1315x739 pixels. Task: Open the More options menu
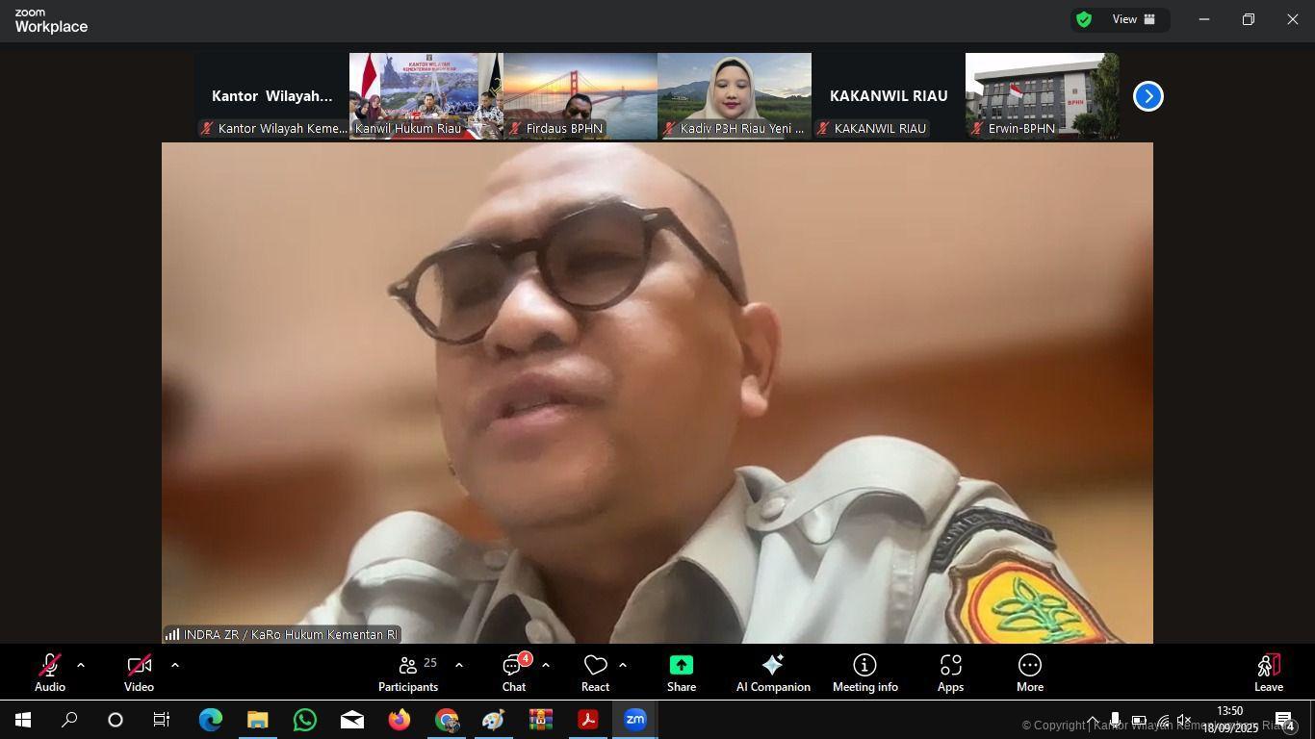pyautogui.click(x=1029, y=673)
